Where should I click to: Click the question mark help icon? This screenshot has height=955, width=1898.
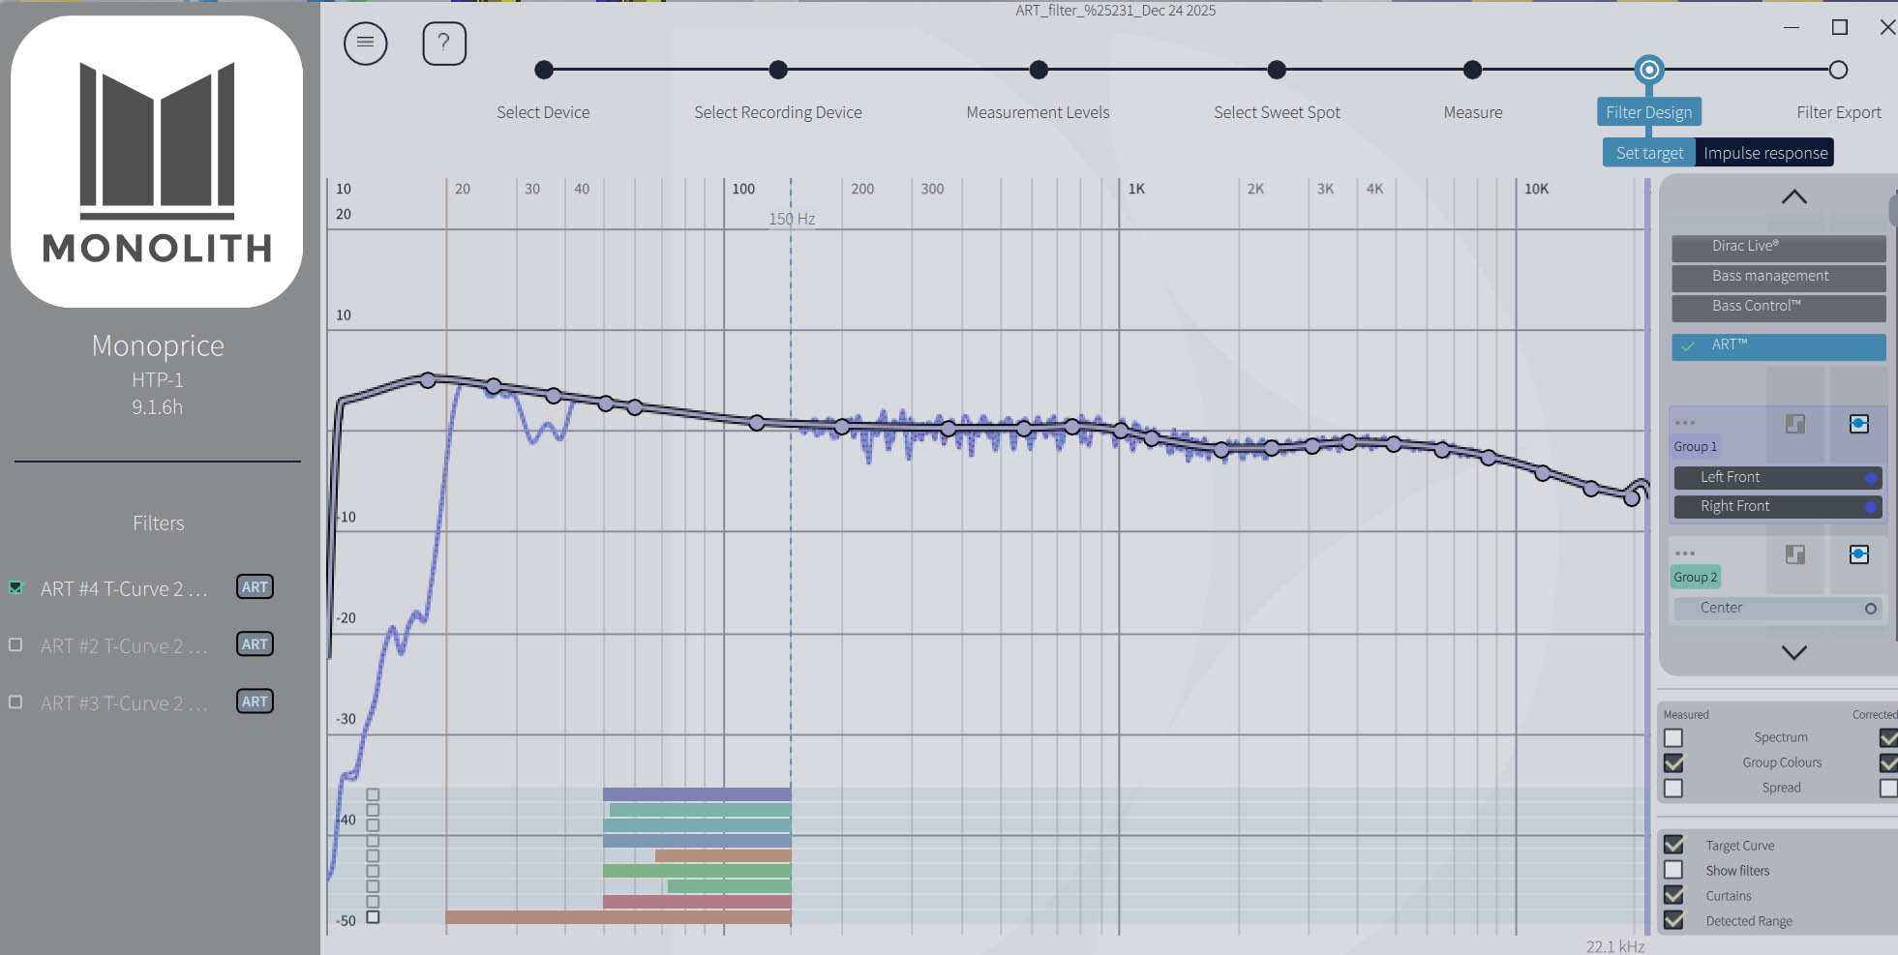(444, 44)
